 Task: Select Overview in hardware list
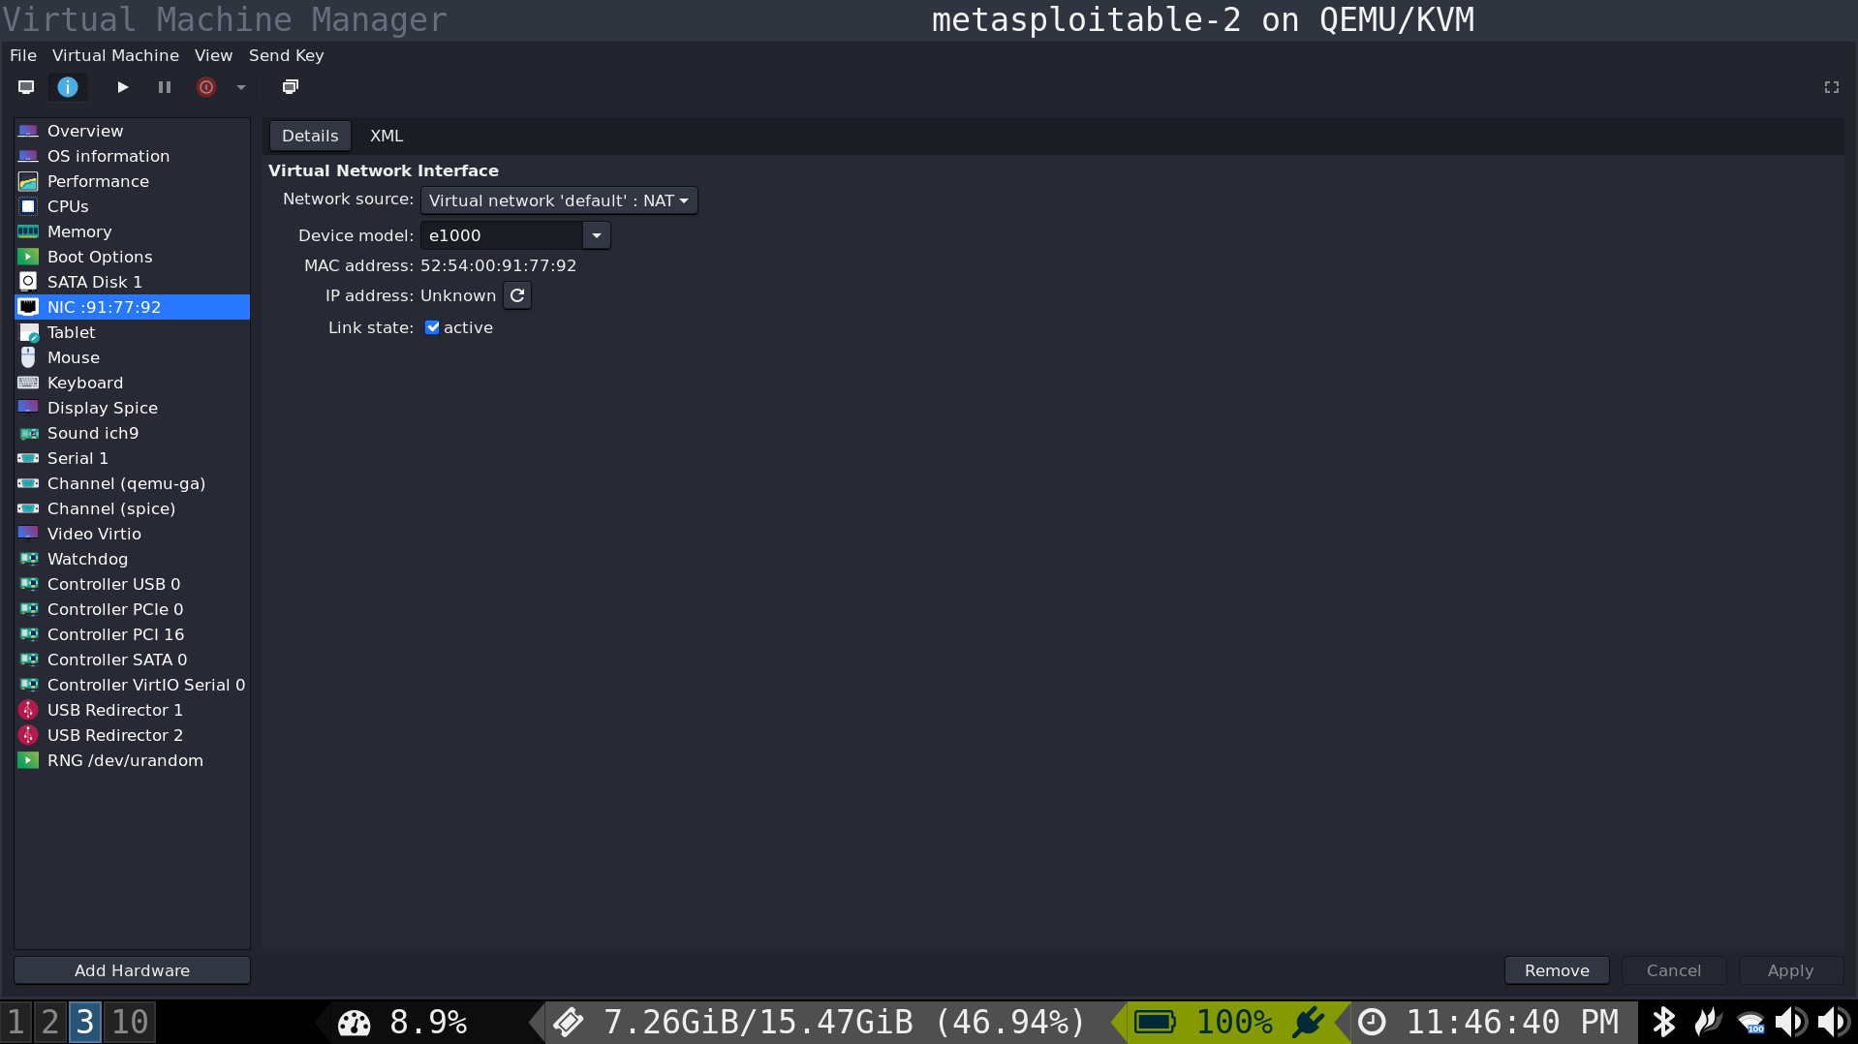click(x=132, y=131)
